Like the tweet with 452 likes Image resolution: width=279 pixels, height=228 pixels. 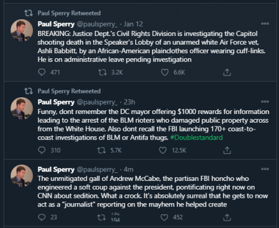(x=164, y=217)
